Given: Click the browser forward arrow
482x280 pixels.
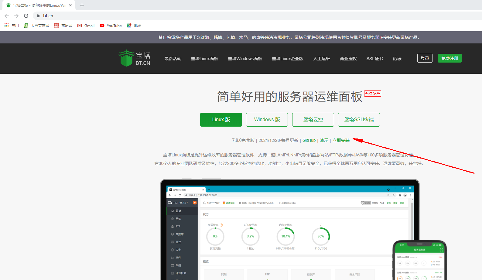Looking at the screenshot, I should [16, 16].
